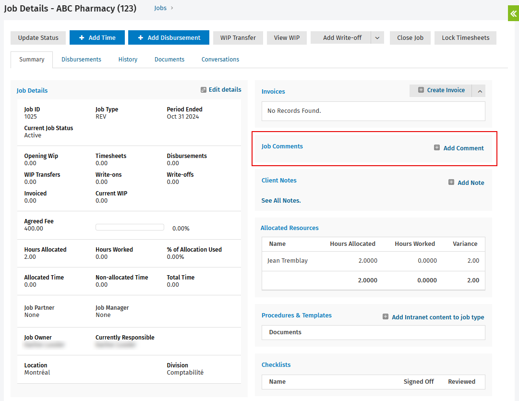This screenshot has width=519, height=401.
Task: Click the Location value Montréal
Action: click(x=37, y=373)
